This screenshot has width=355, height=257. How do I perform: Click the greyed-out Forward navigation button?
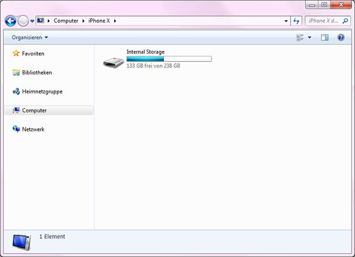[x=23, y=21]
